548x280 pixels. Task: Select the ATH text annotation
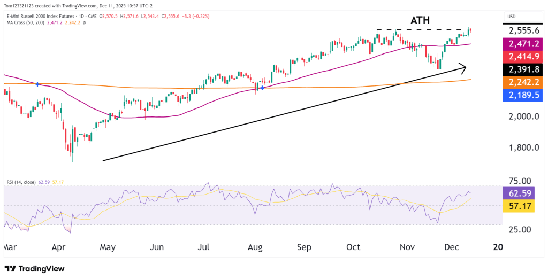tap(420, 20)
